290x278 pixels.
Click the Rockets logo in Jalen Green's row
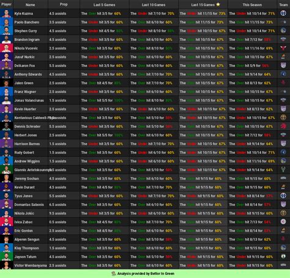283,83
